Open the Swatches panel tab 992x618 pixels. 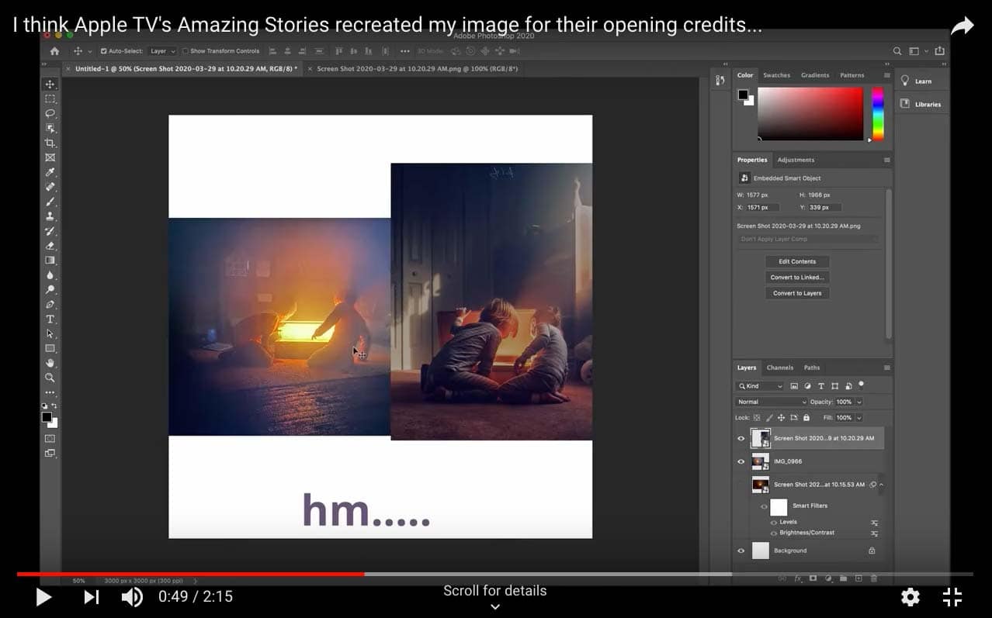776,75
